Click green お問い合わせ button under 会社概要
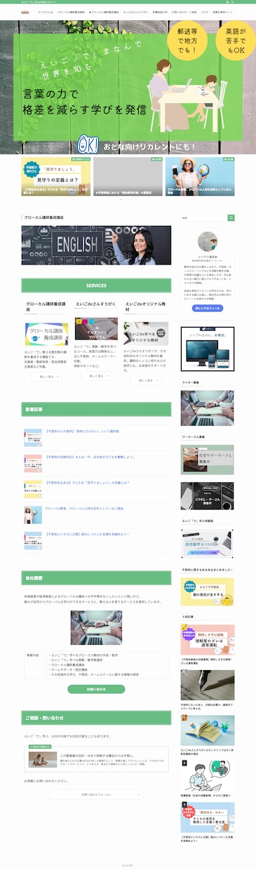256x870 pixels. pos(96,689)
